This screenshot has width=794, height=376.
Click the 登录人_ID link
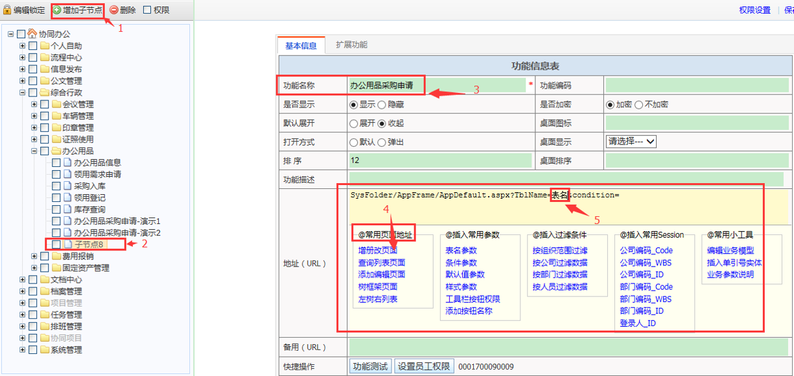[x=638, y=323]
